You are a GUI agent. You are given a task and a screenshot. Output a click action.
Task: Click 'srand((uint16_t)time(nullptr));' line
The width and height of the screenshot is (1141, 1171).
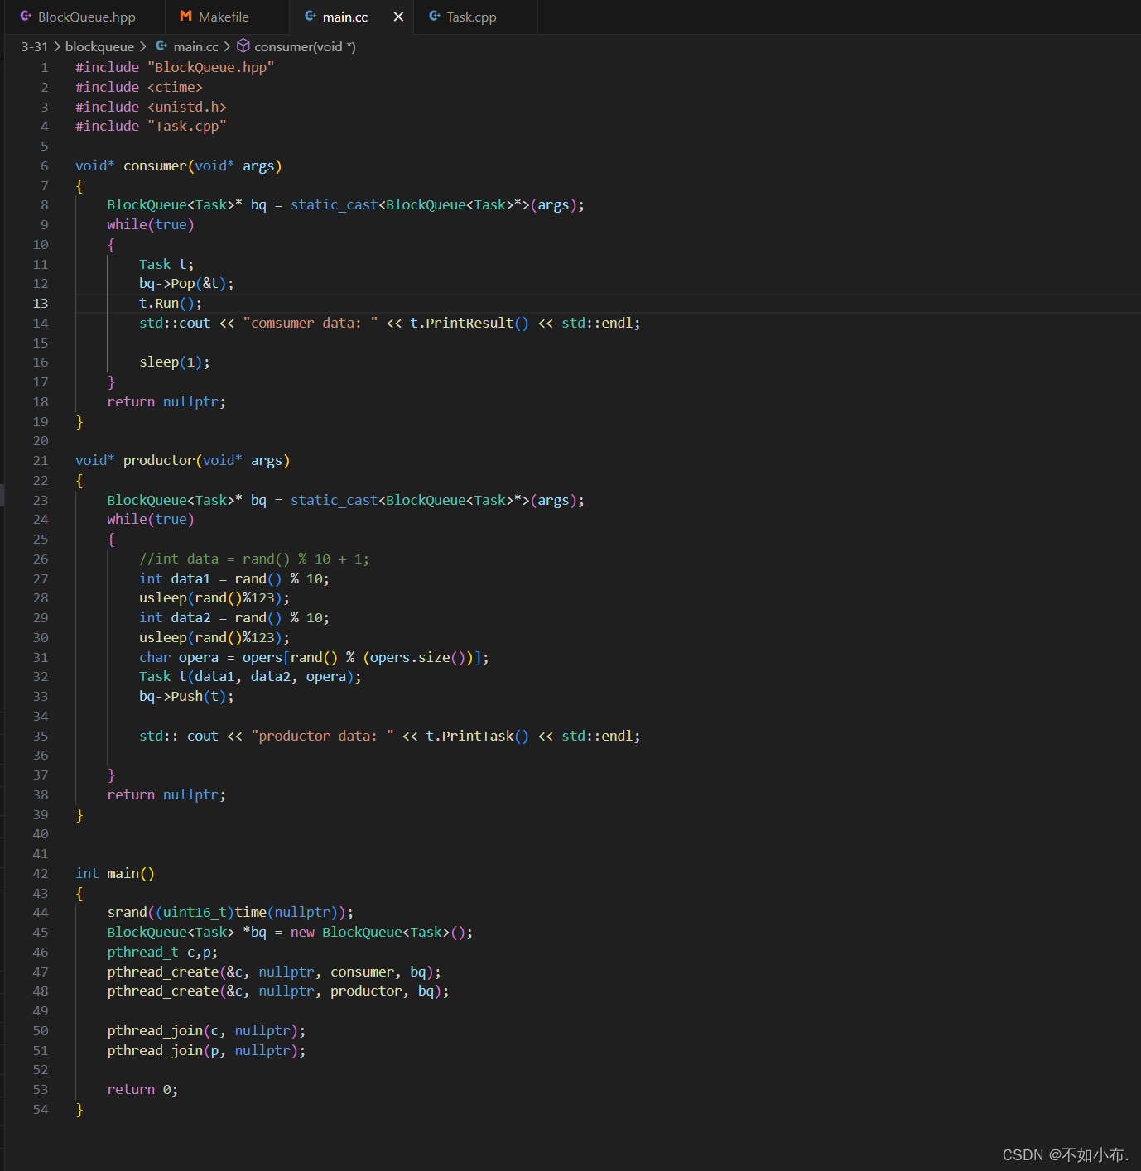pos(230,913)
